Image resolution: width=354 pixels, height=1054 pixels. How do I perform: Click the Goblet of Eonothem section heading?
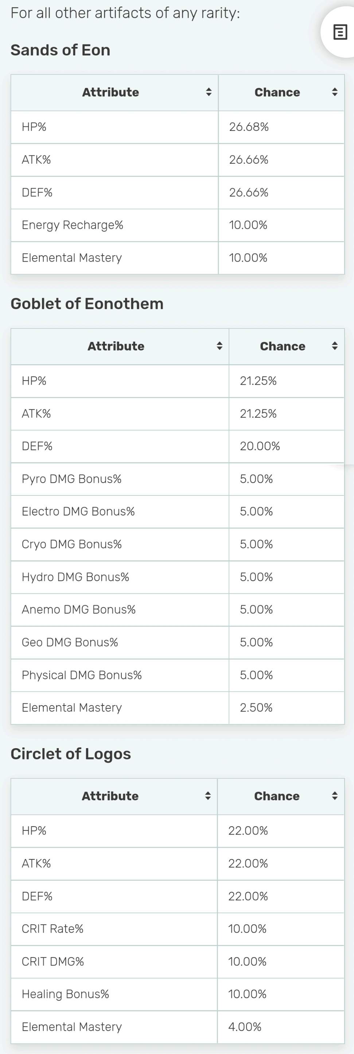point(87,304)
